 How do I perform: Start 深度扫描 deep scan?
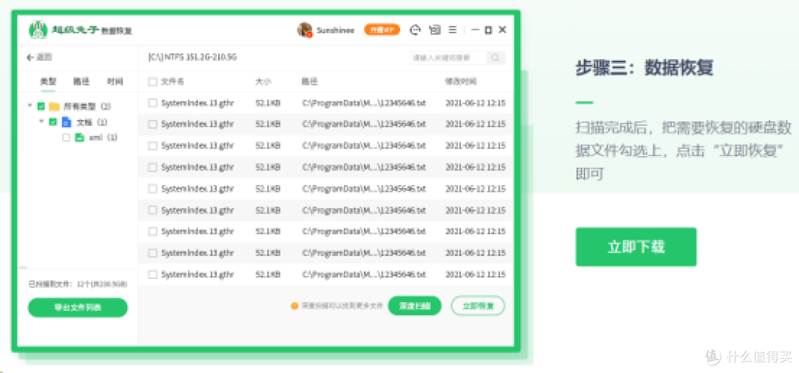point(415,306)
